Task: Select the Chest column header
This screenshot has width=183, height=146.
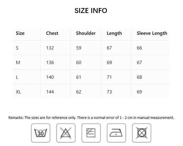Action: tap(52, 33)
